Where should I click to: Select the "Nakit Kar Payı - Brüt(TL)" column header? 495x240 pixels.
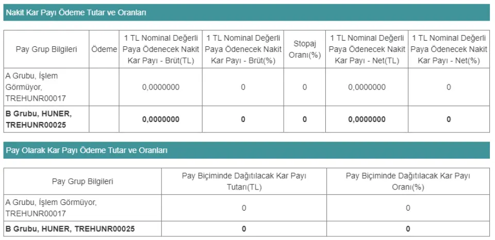[x=161, y=49]
